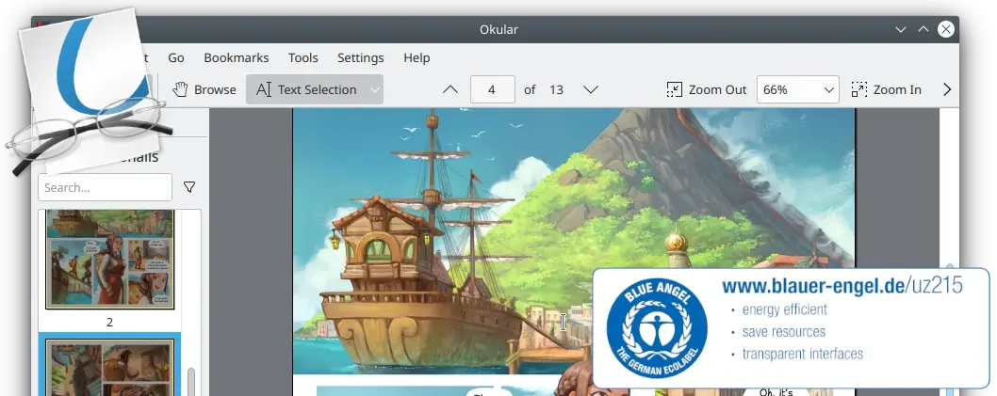The width and height of the screenshot is (997, 396).
Task: Select the Browse hand tool
Action: (x=204, y=89)
